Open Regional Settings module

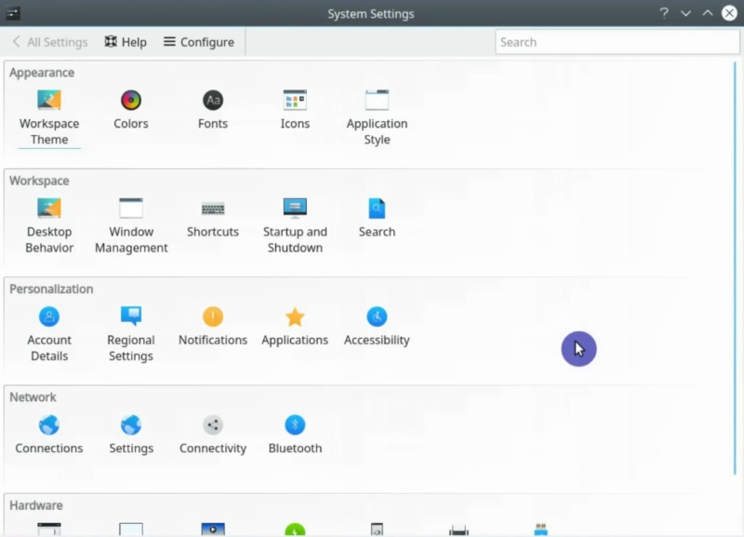[x=131, y=334]
